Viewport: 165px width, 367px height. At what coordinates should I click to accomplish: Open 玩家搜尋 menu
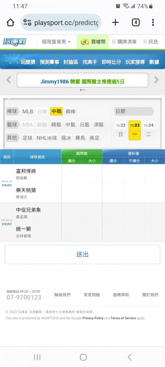(x=135, y=62)
